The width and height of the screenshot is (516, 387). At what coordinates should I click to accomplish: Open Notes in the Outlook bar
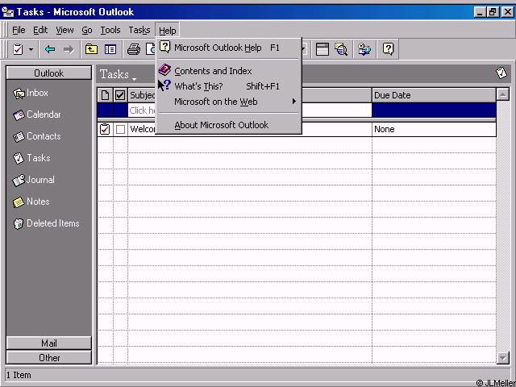tap(31, 202)
